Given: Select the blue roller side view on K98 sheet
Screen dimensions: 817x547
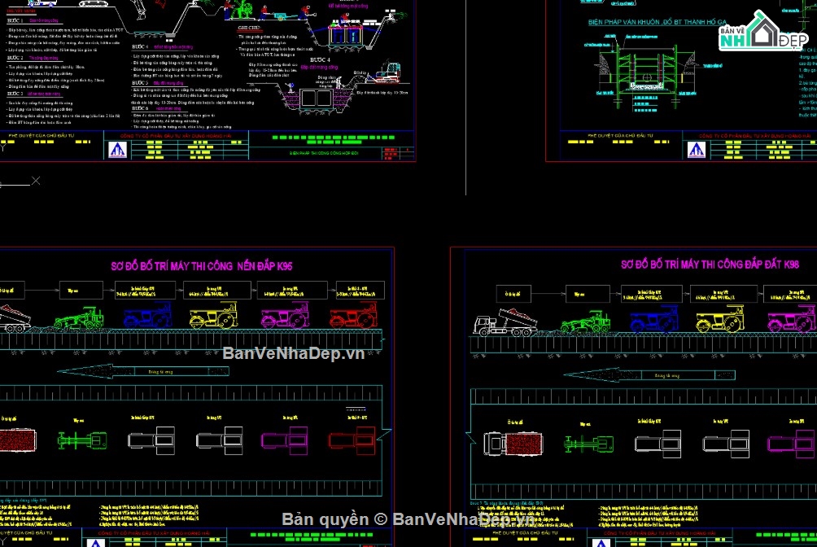Looking at the screenshot, I should [x=654, y=319].
